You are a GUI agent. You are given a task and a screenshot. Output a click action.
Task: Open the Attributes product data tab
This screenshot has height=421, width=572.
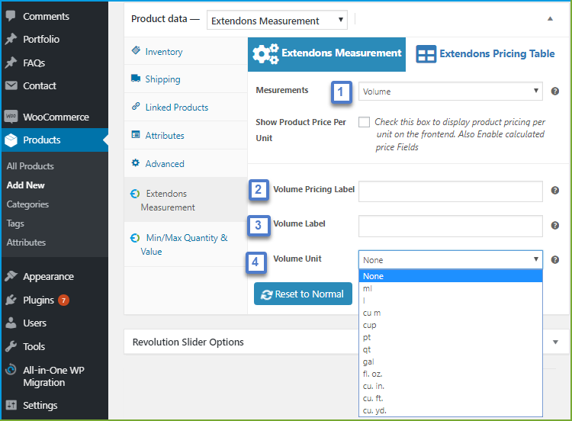point(185,135)
